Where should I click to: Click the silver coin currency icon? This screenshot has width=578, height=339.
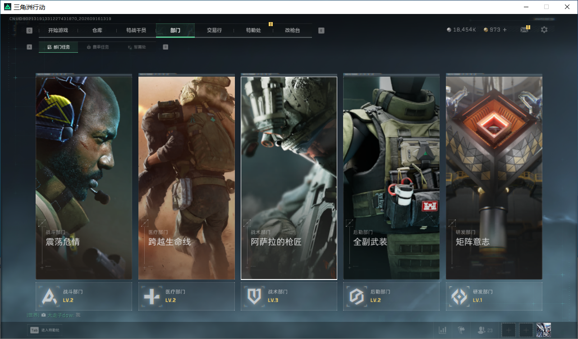tap(449, 30)
